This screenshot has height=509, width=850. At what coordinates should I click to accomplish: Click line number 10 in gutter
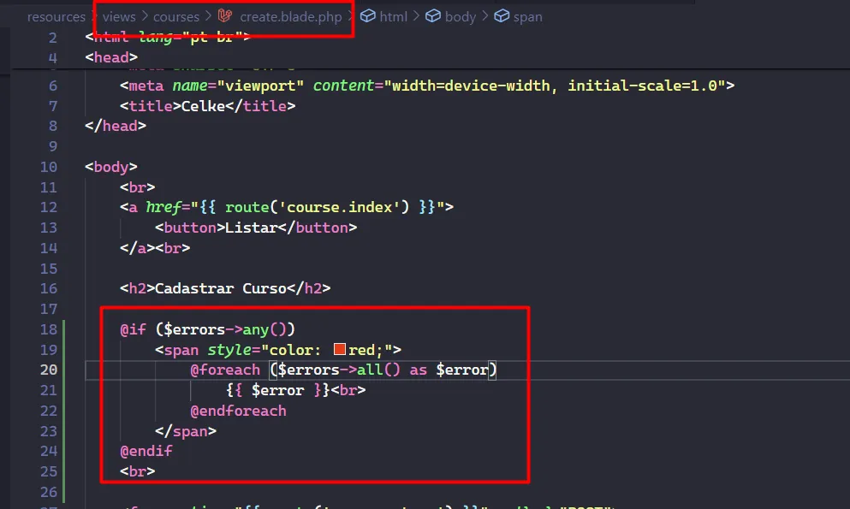pos(48,166)
